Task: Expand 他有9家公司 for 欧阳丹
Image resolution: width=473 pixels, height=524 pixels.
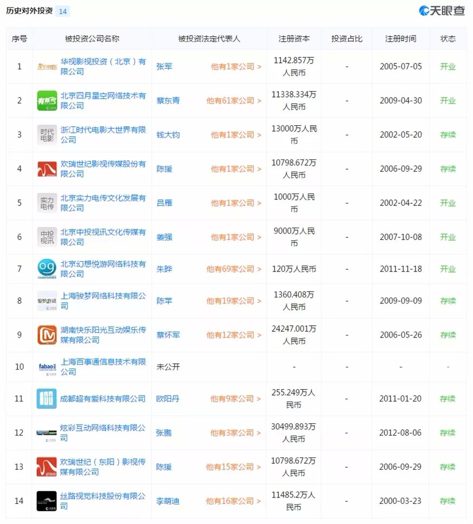Action: 235,399
